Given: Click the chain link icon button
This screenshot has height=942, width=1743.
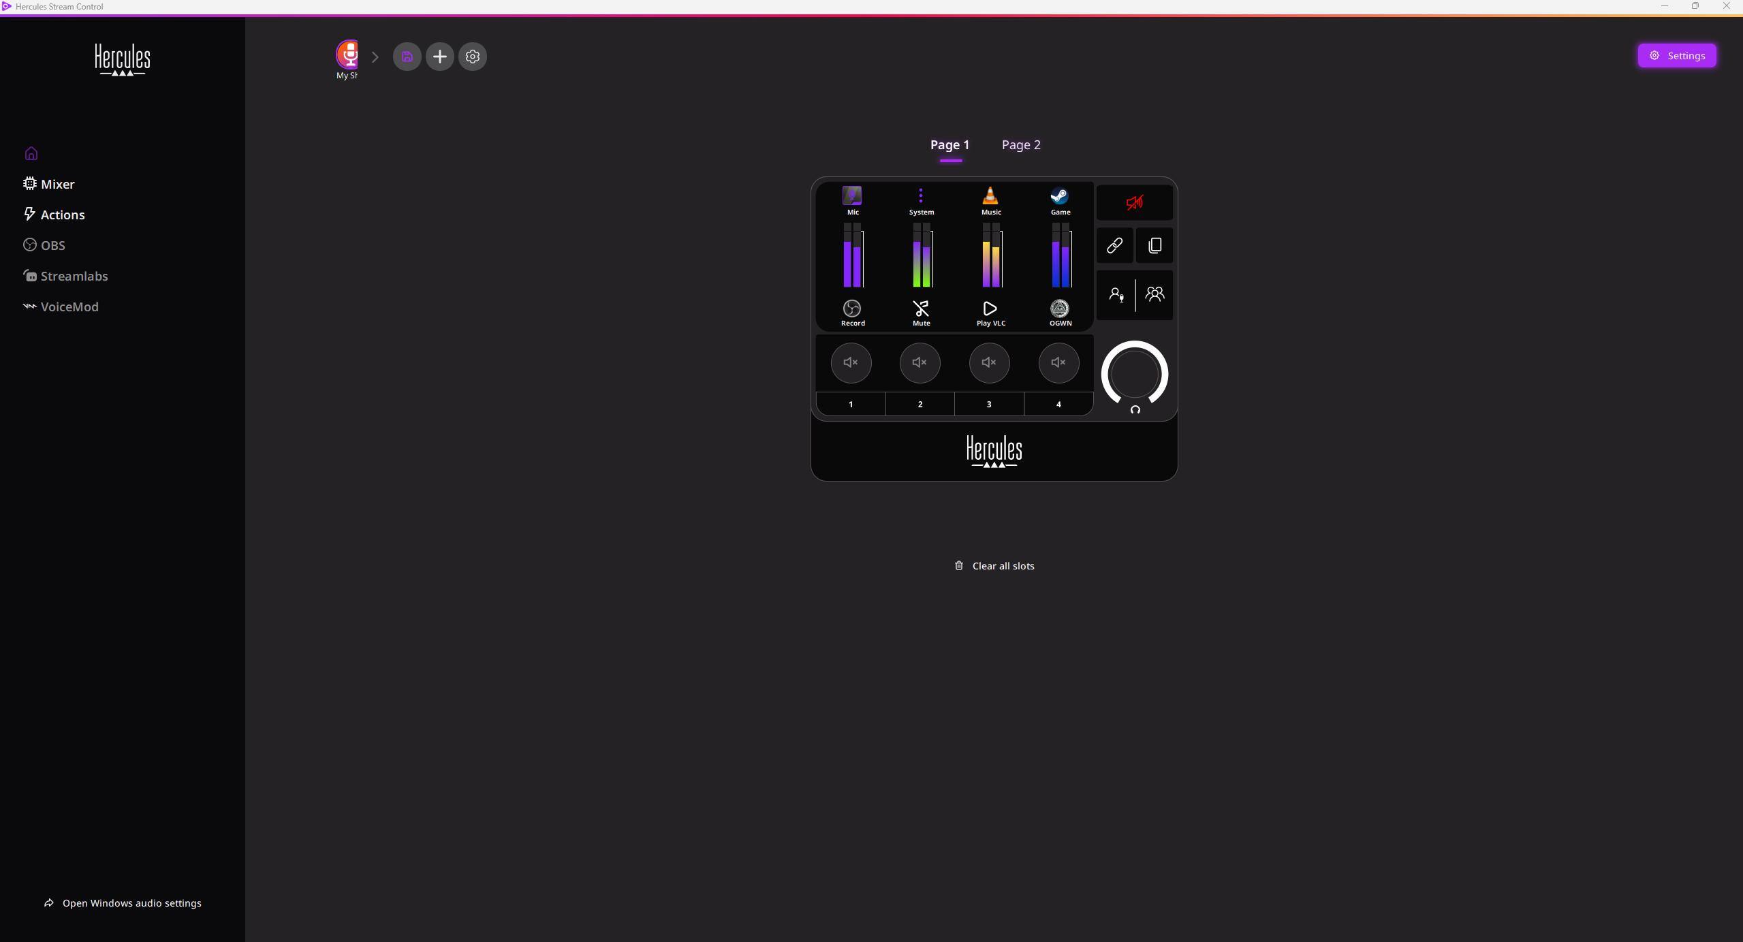Looking at the screenshot, I should coord(1114,245).
